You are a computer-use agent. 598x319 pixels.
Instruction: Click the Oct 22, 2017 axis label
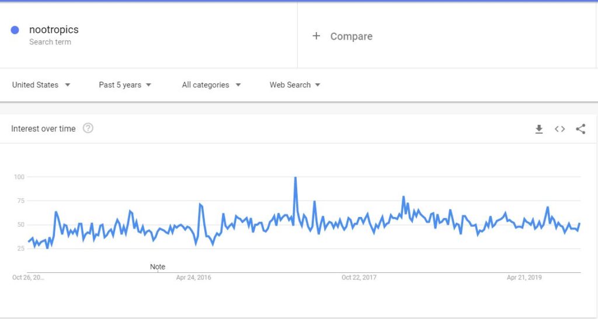[359, 278]
